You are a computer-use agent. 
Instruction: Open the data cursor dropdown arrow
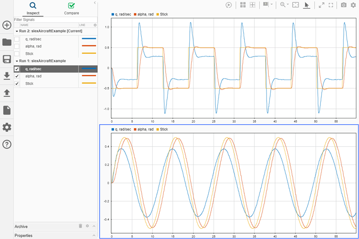click(271, 4)
